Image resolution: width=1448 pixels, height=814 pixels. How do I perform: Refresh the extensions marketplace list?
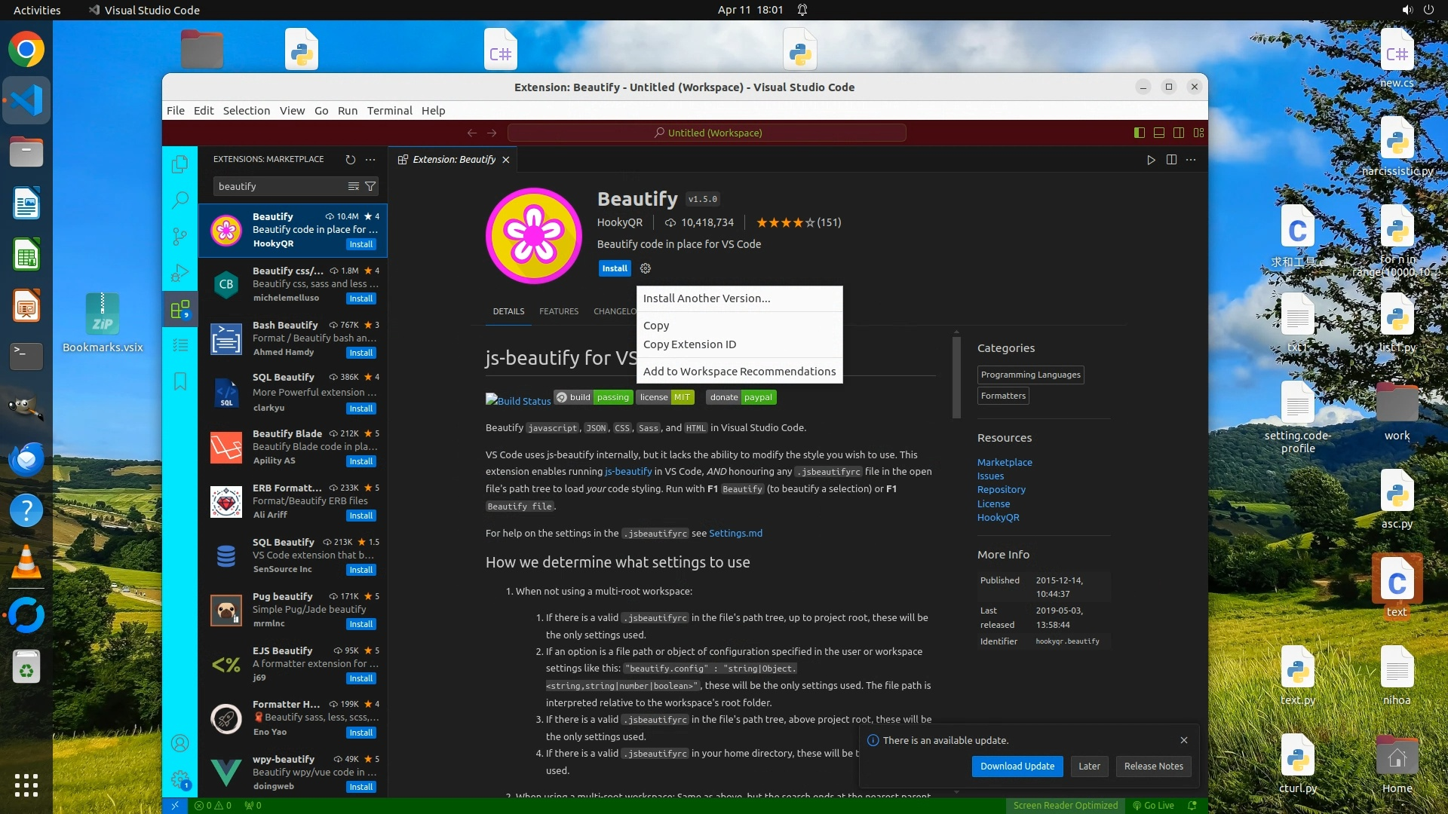(350, 160)
